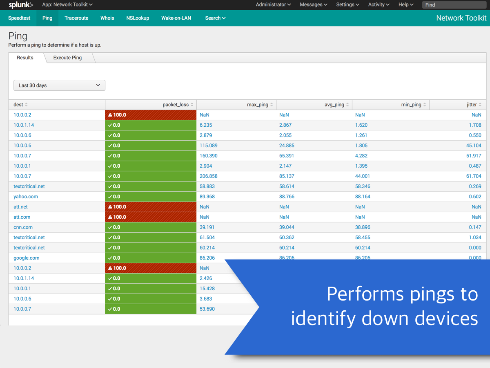This screenshot has width=490, height=368.
Task: Click the jitter value 61.704
Action: [x=474, y=176]
